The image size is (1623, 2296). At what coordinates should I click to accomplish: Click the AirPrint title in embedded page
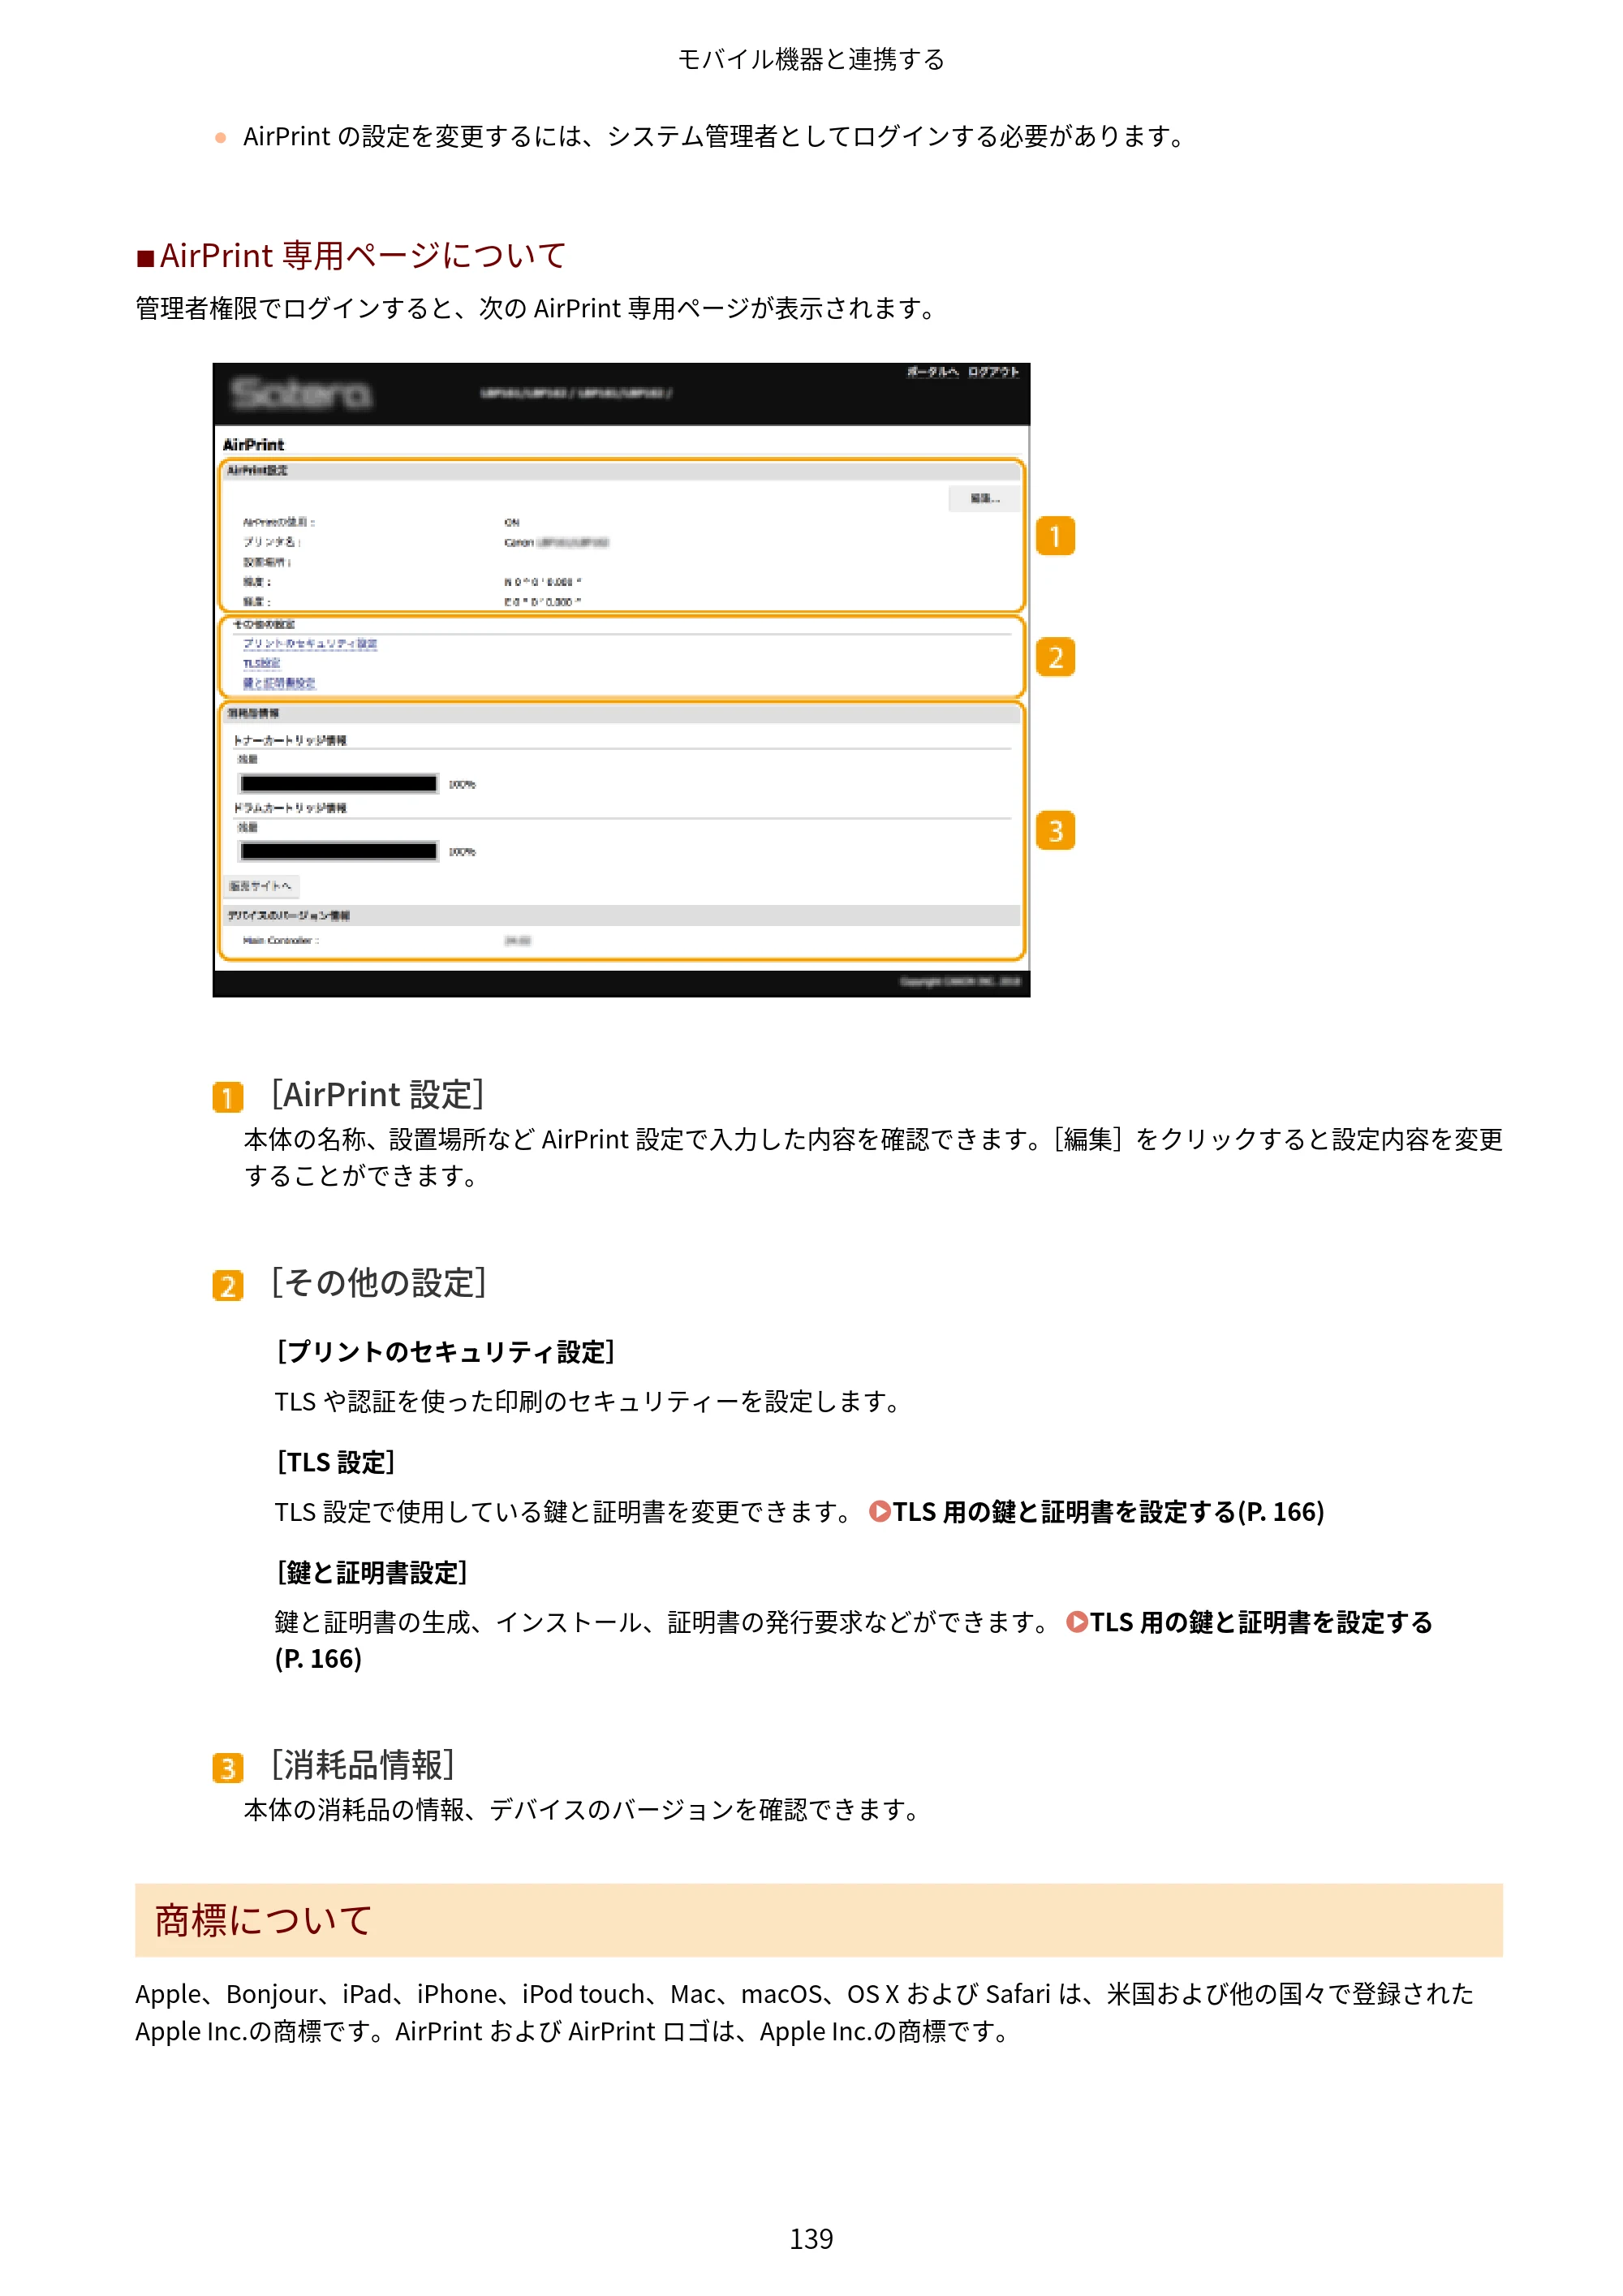253,445
